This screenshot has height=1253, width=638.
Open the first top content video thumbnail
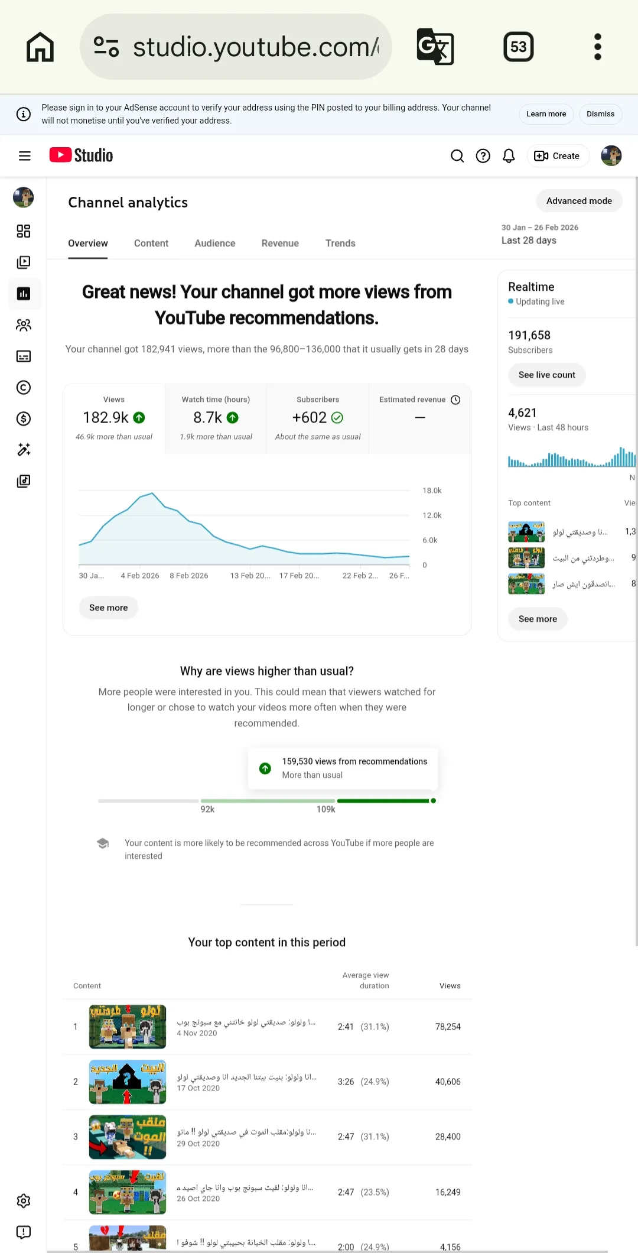pyautogui.click(x=128, y=1027)
